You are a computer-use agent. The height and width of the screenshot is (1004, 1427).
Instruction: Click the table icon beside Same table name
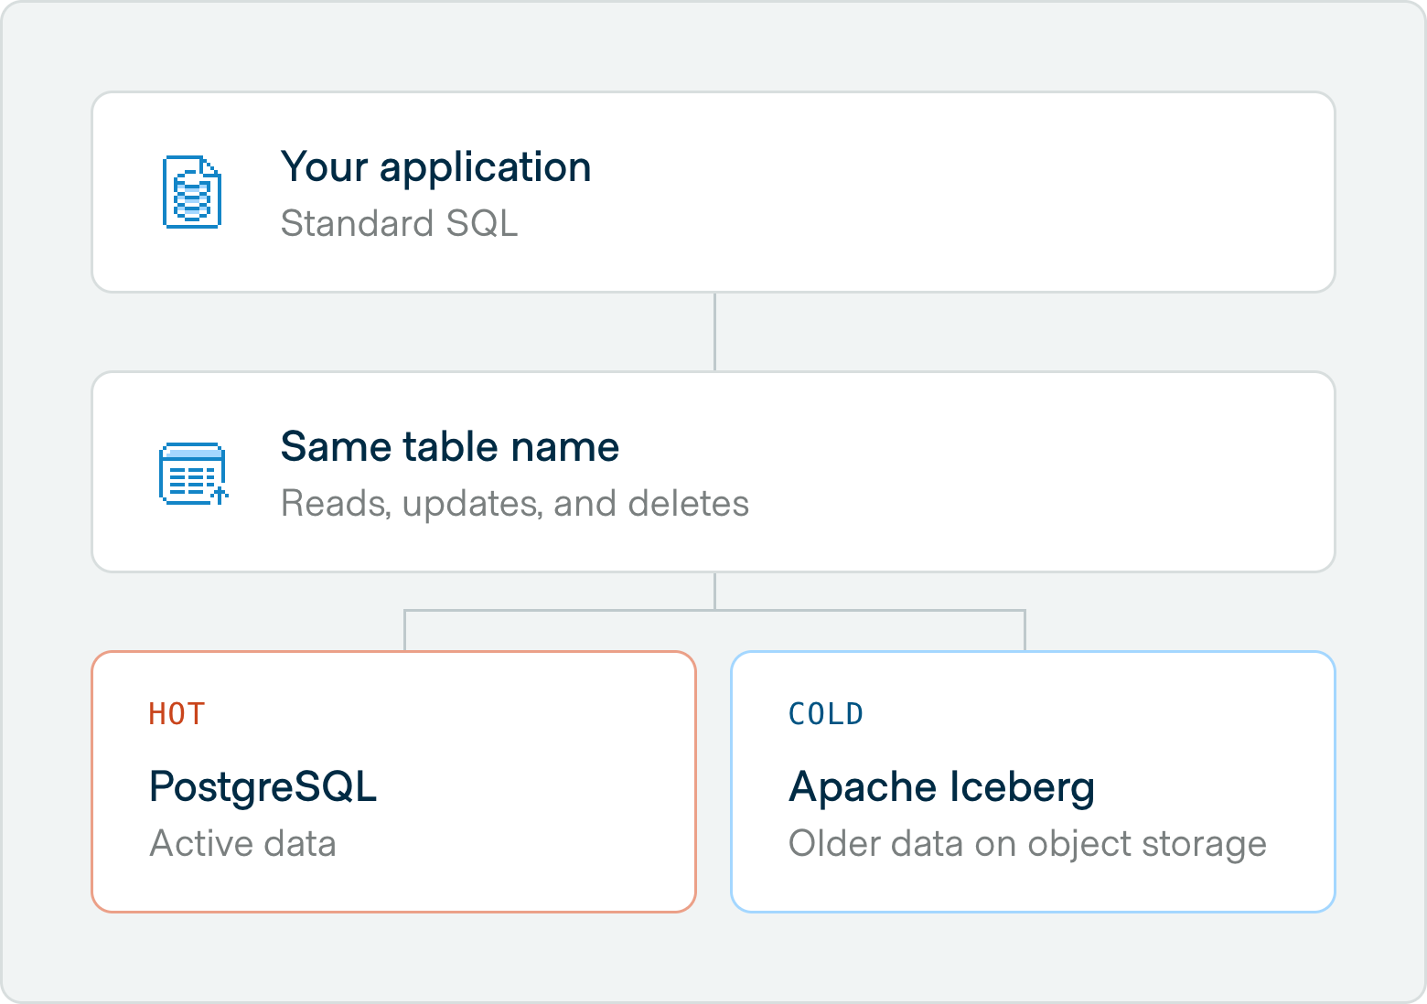coord(193,474)
